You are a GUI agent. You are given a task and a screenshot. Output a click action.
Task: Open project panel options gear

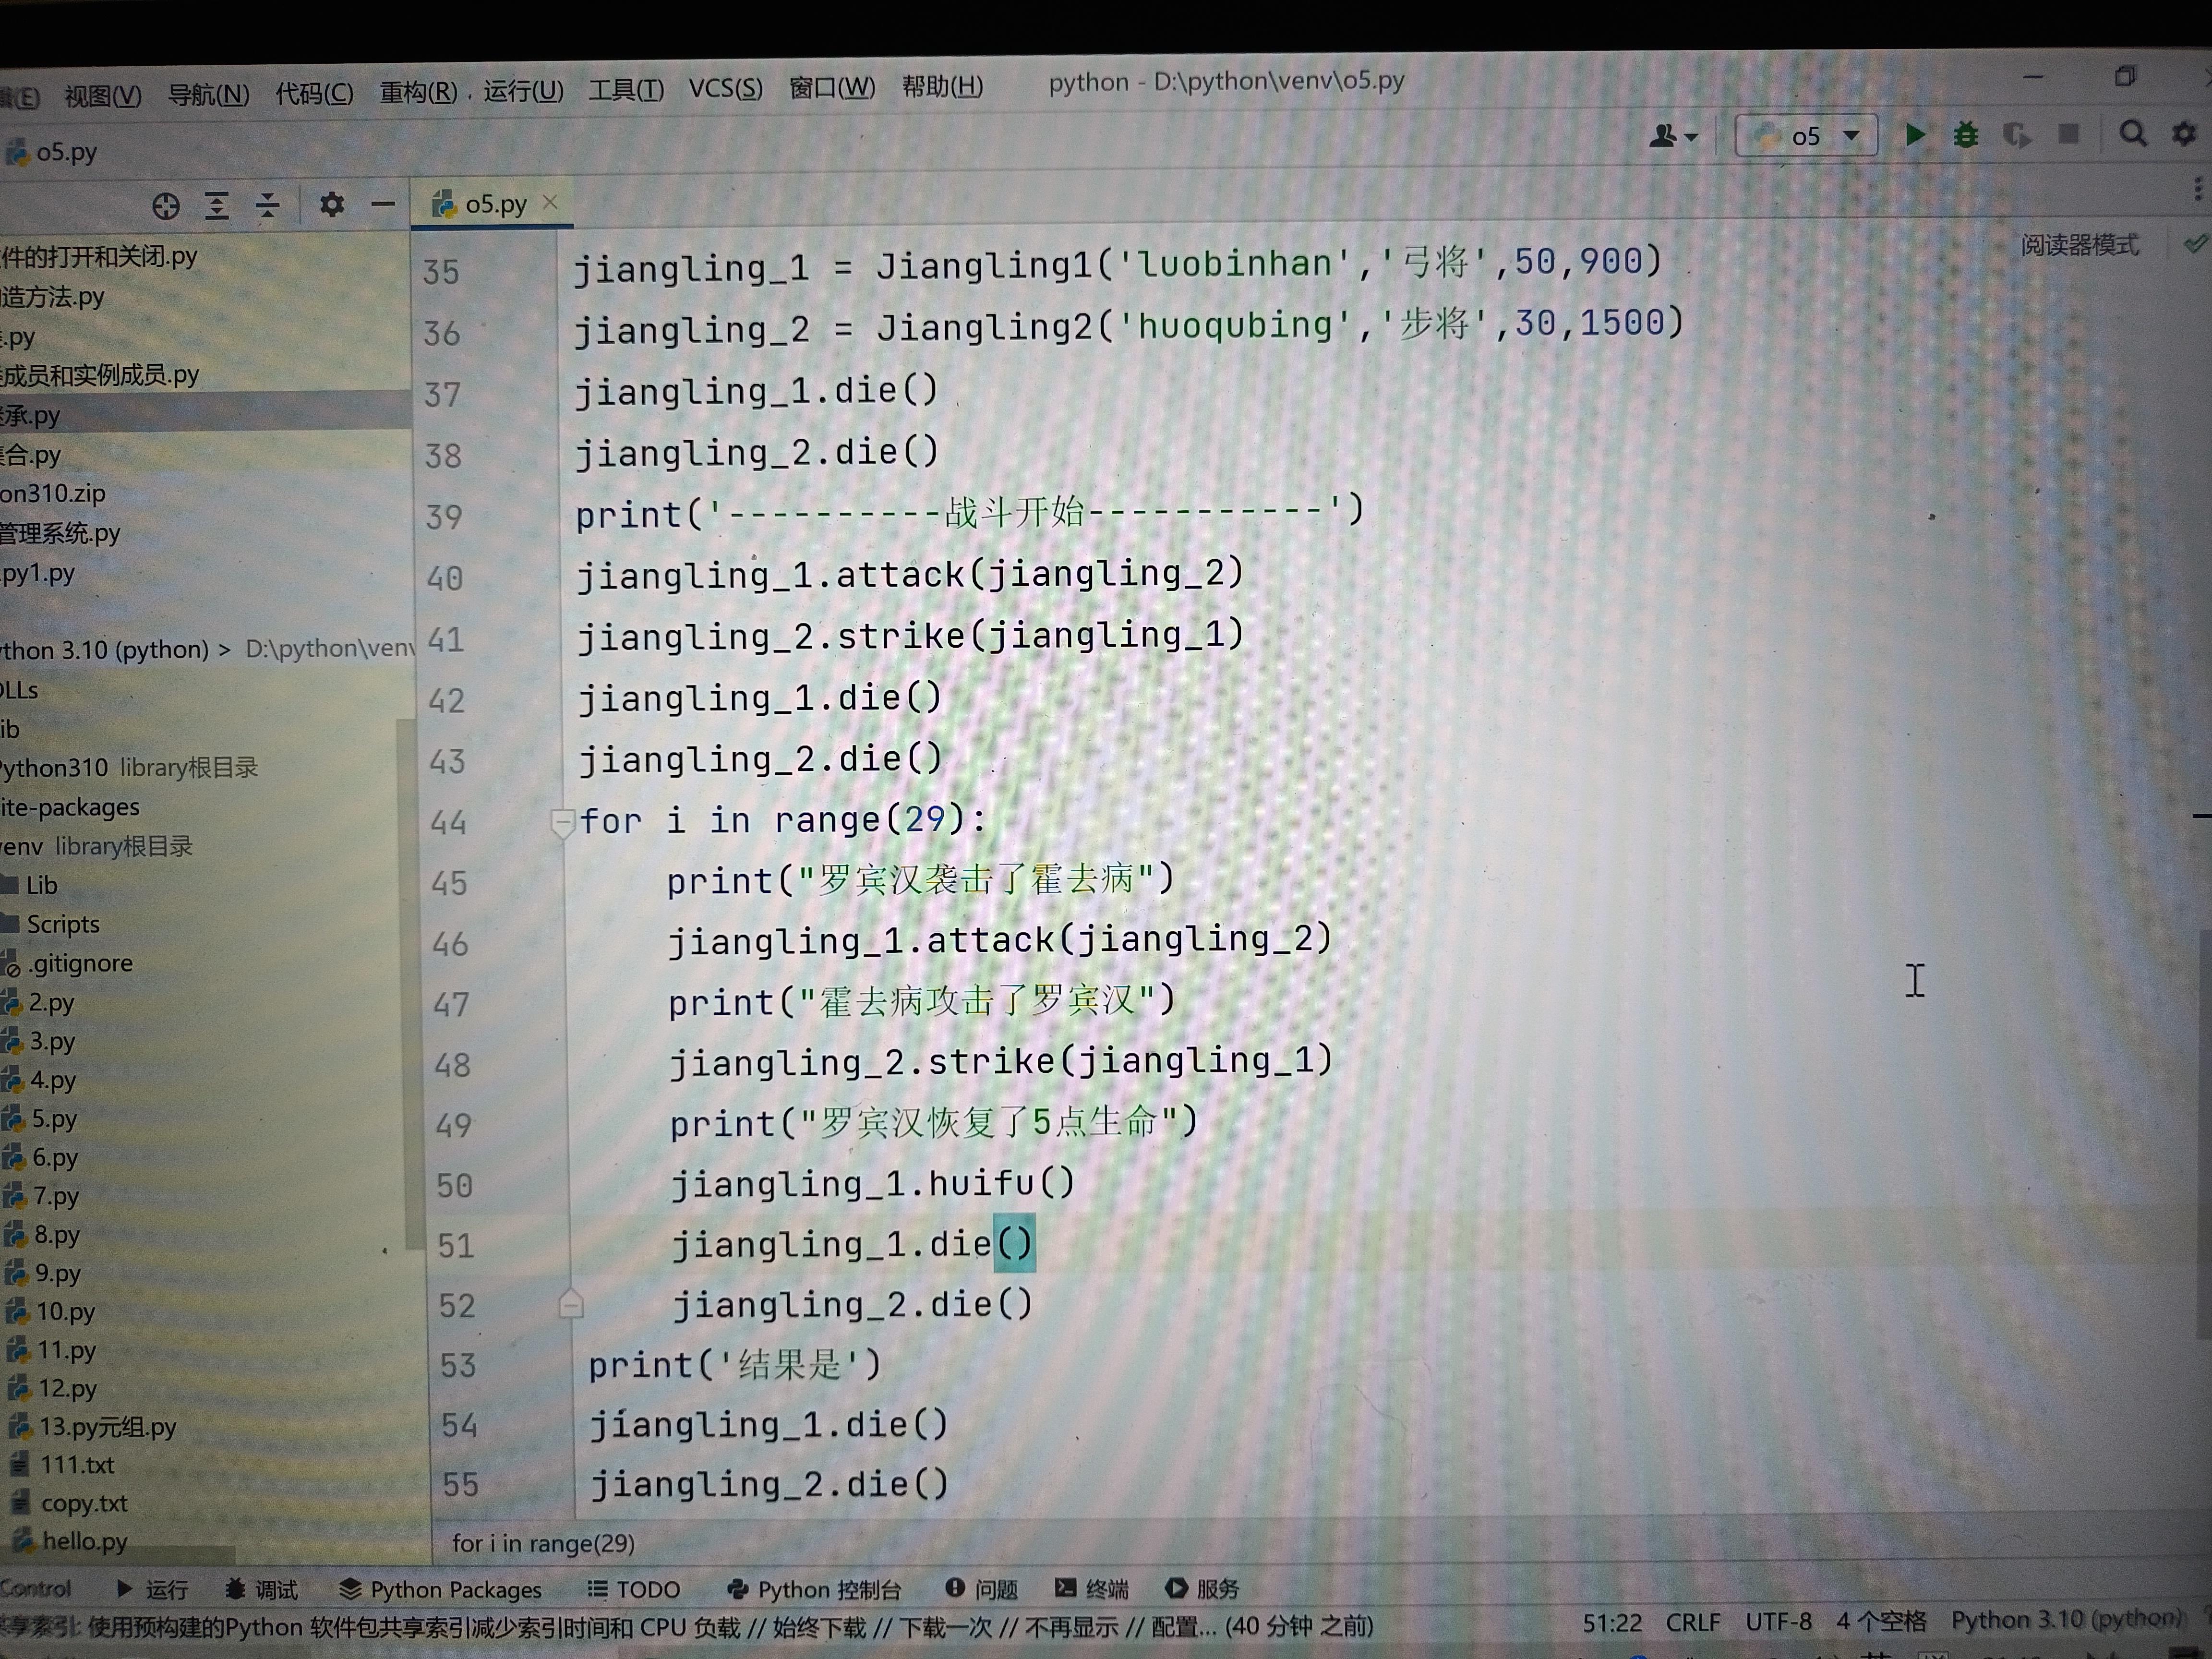pyautogui.click(x=332, y=205)
